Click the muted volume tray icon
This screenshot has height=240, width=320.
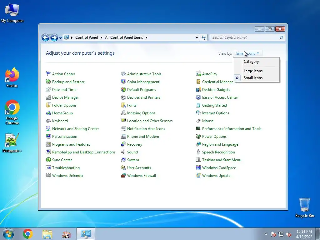coord(288,234)
